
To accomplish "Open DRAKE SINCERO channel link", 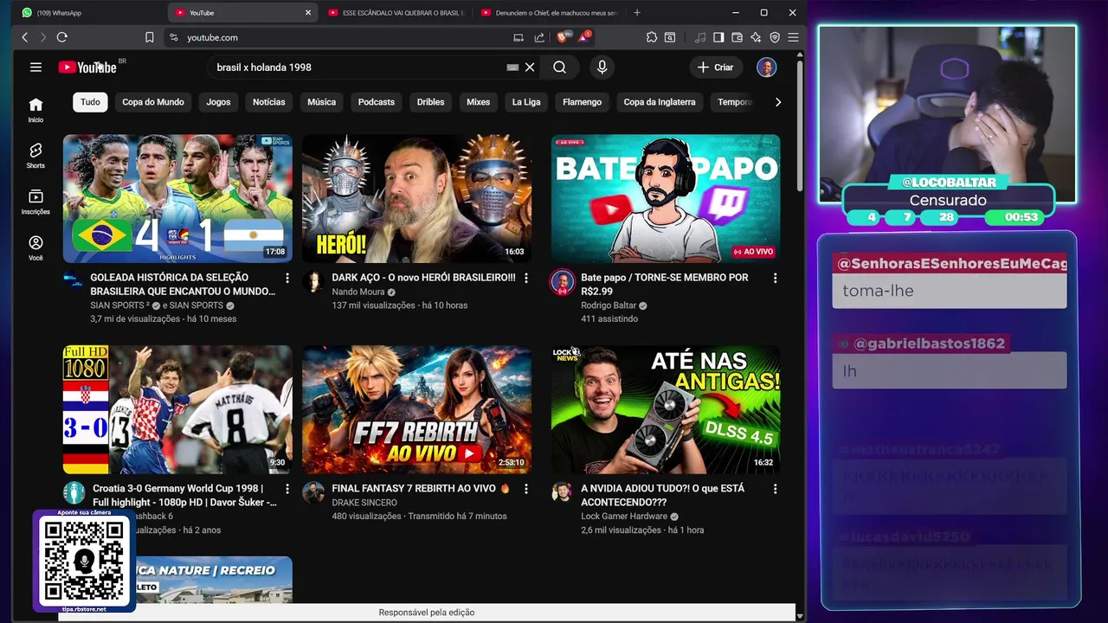I will click(x=364, y=503).
